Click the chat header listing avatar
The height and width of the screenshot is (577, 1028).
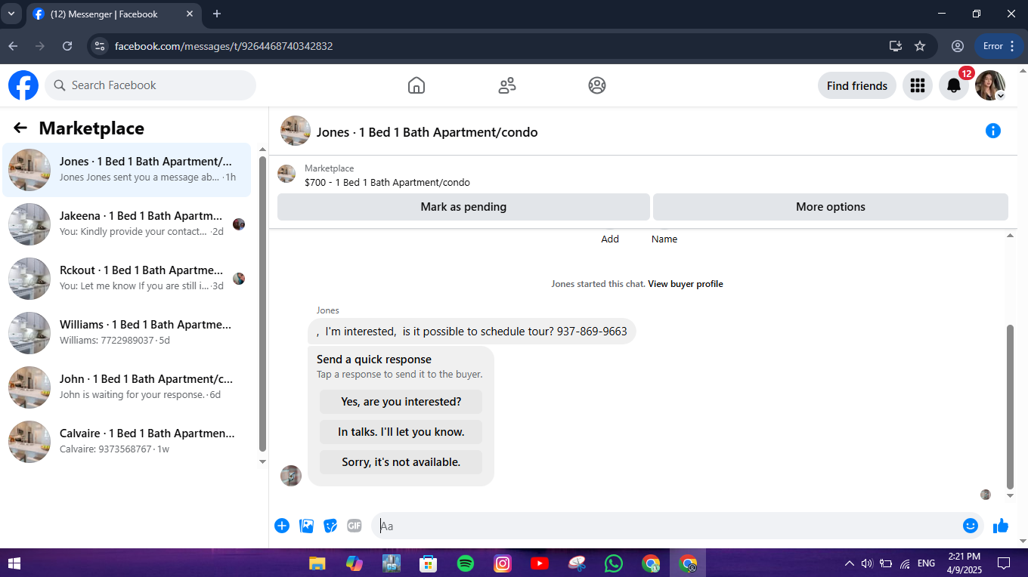pos(296,131)
